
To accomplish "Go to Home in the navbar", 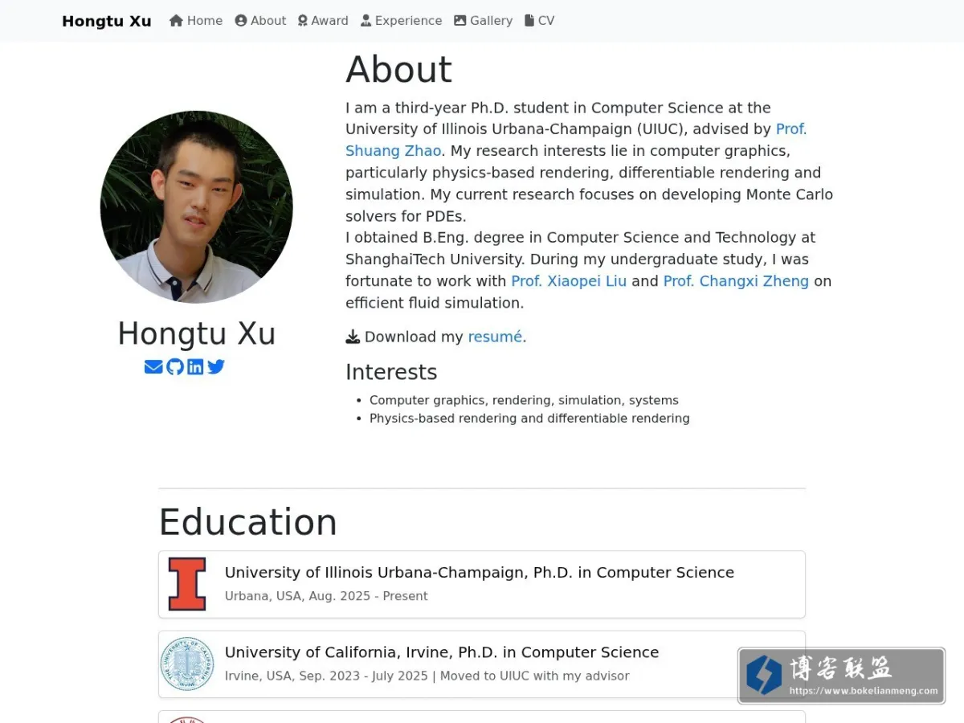I will tap(196, 21).
